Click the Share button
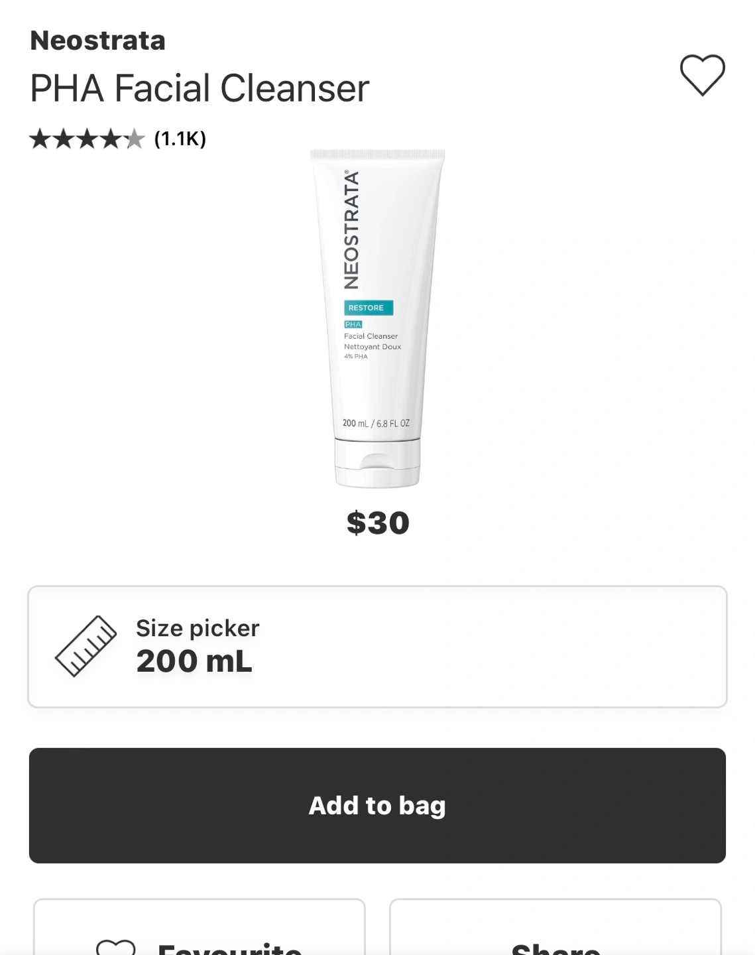755x955 pixels. (555, 927)
